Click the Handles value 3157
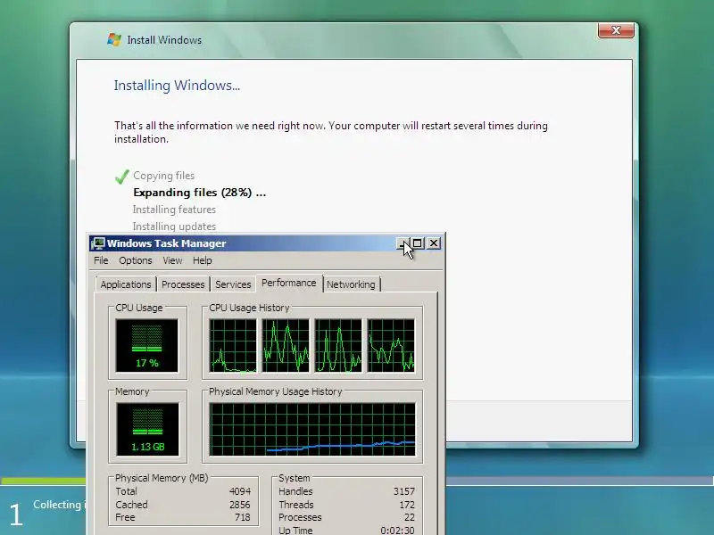Image resolution: width=714 pixels, height=535 pixels. pos(404,491)
